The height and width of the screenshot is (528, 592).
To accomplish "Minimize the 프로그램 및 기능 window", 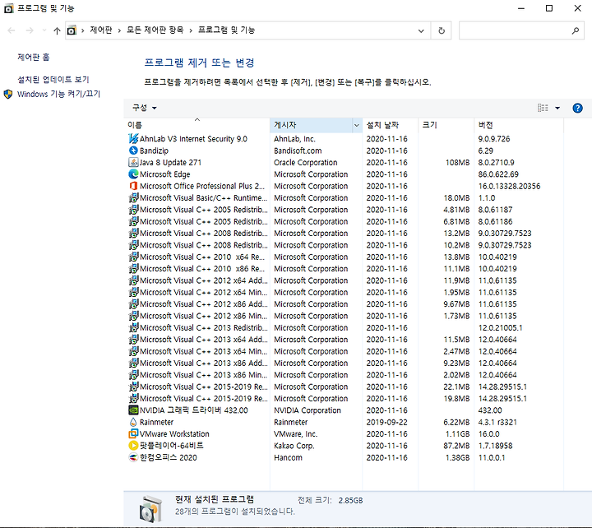I will tap(521, 8).
